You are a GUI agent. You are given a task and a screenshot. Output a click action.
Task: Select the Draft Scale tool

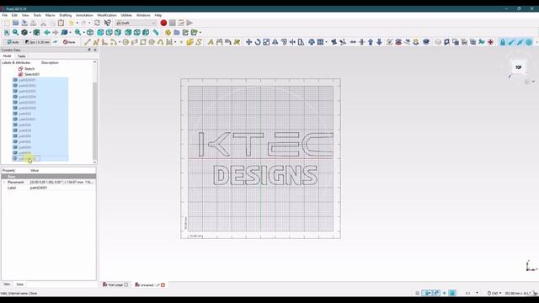coord(266,42)
